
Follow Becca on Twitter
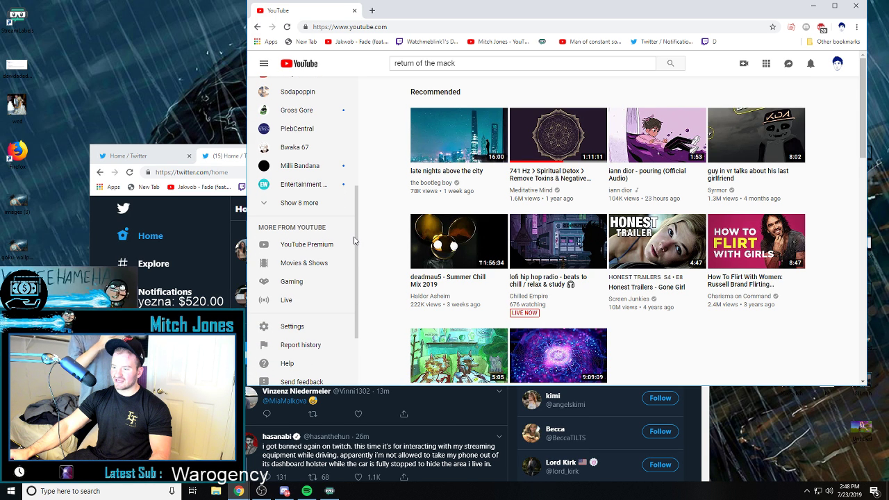(660, 431)
